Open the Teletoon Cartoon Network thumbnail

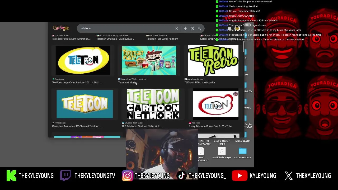(x=153, y=104)
